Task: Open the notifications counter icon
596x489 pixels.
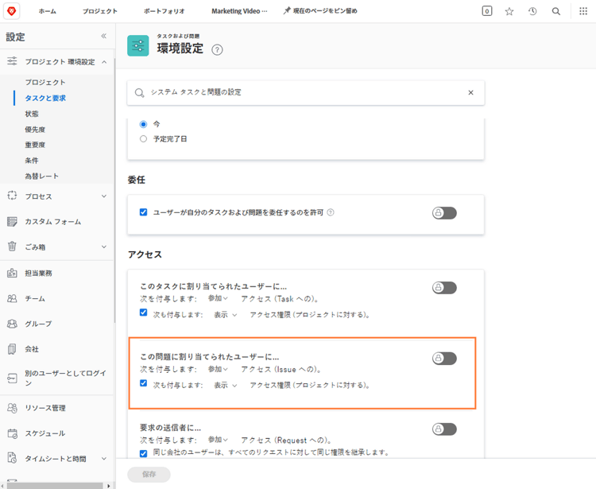Action: 487,11
